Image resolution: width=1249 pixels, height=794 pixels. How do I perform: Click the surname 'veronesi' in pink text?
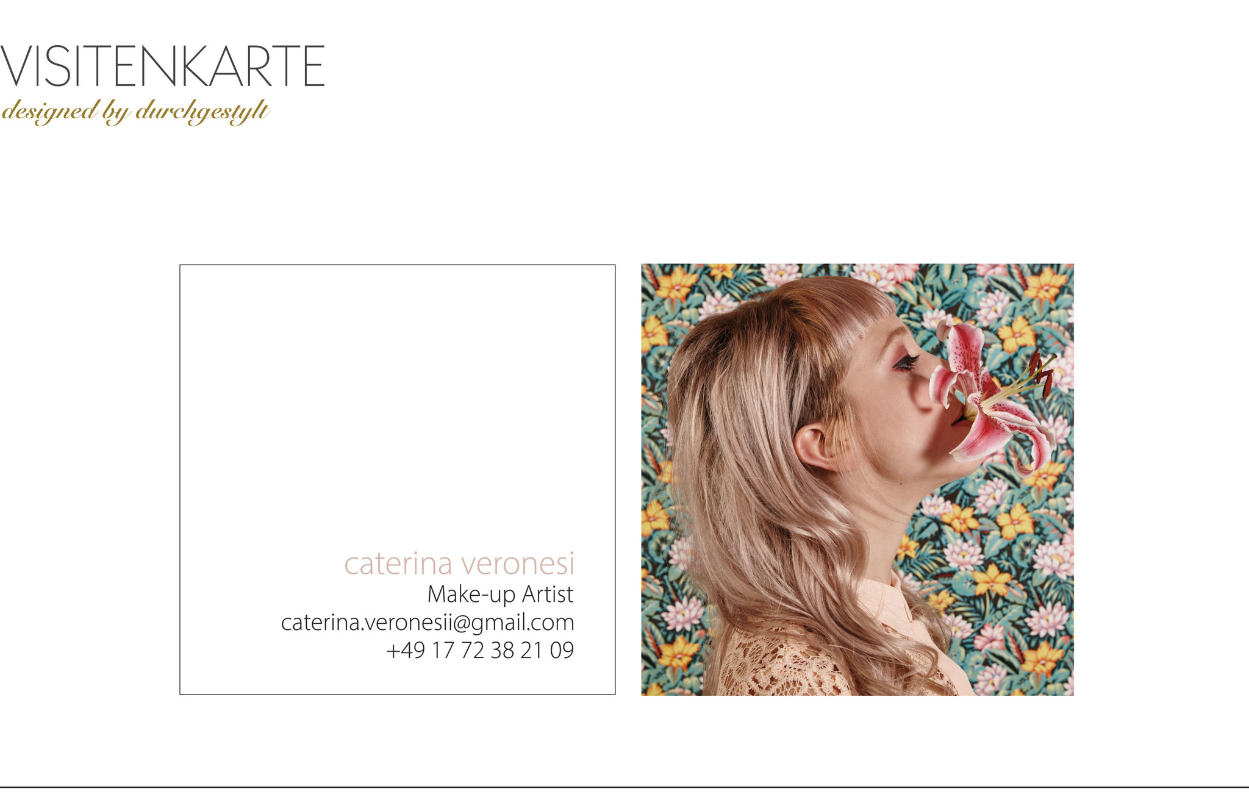[517, 563]
